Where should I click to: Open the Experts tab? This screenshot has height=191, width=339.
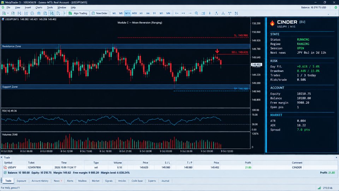pyautogui.click(x=152, y=181)
